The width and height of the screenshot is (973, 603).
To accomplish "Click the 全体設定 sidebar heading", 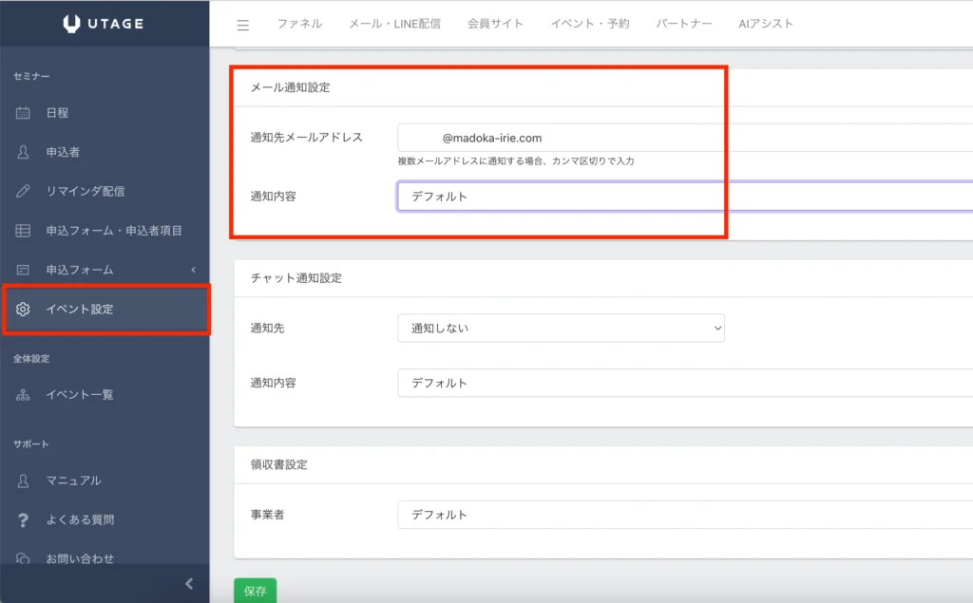I will tap(31, 359).
